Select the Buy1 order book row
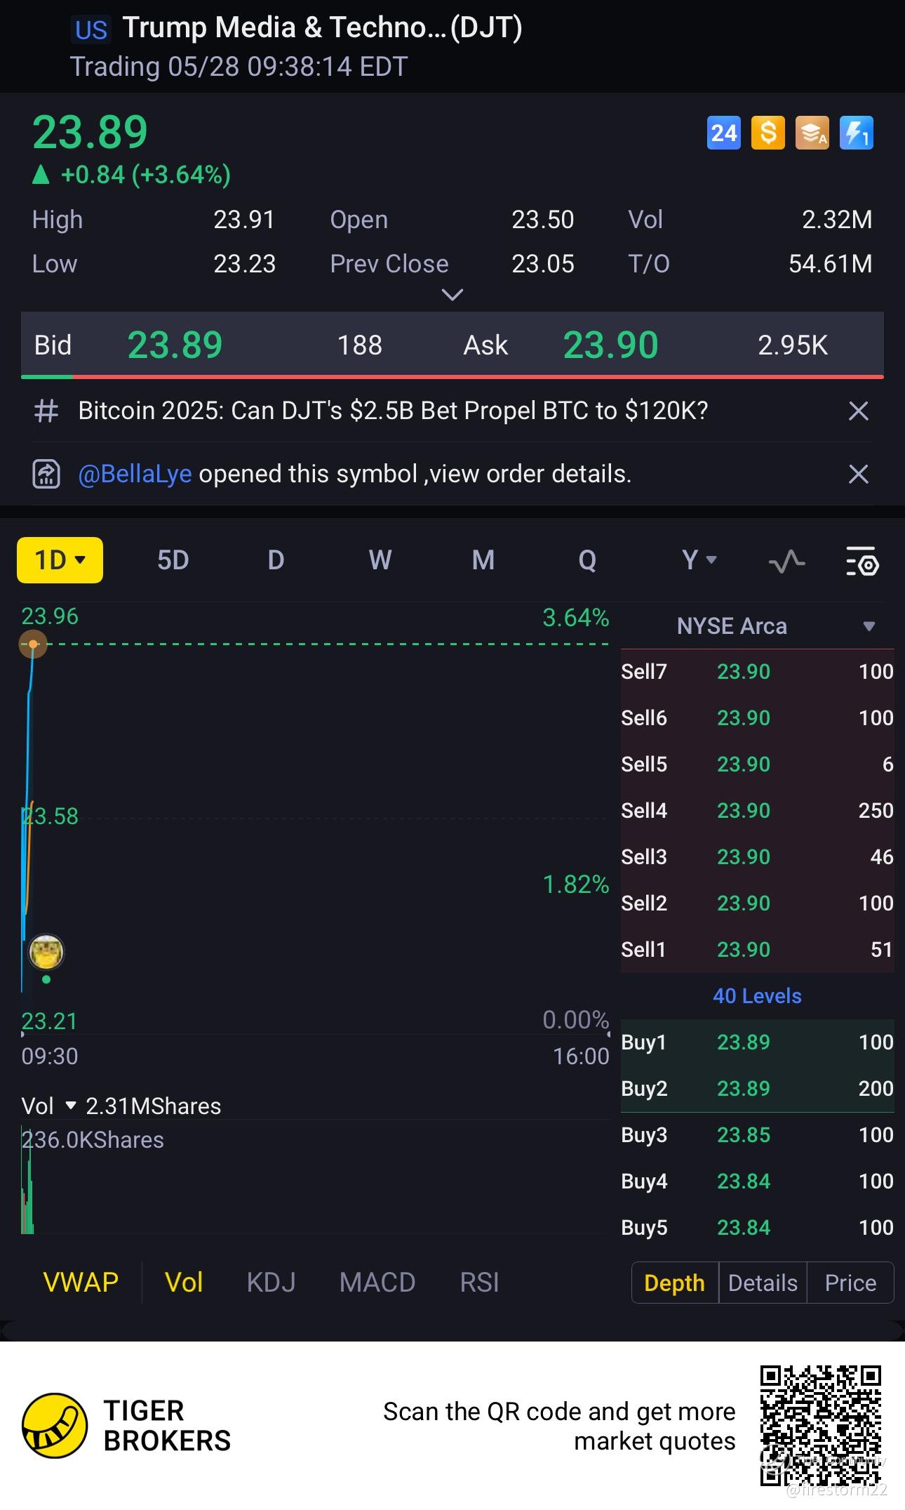Image resolution: width=905 pixels, height=1510 pixels. (758, 1042)
